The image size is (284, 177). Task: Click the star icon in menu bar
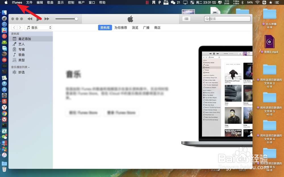[271, 2]
